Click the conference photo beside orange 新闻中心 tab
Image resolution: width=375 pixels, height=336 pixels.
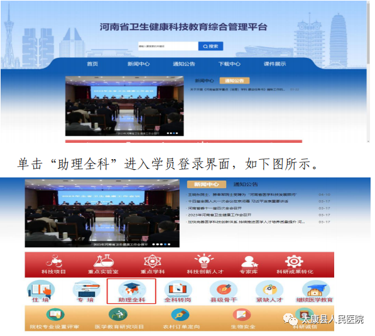(102, 213)
